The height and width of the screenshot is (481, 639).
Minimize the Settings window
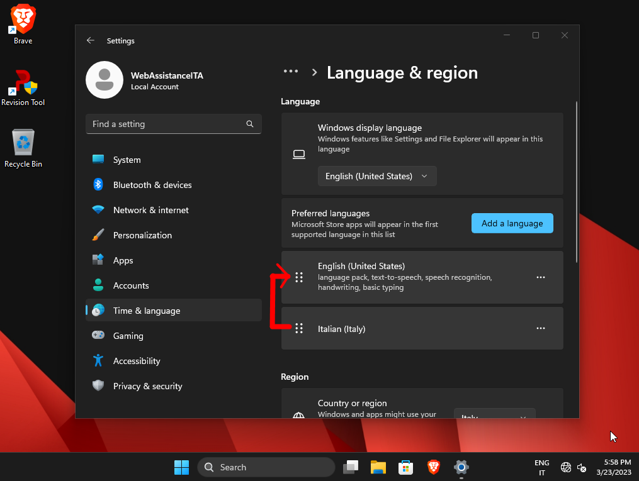pyautogui.click(x=507, y=35)
